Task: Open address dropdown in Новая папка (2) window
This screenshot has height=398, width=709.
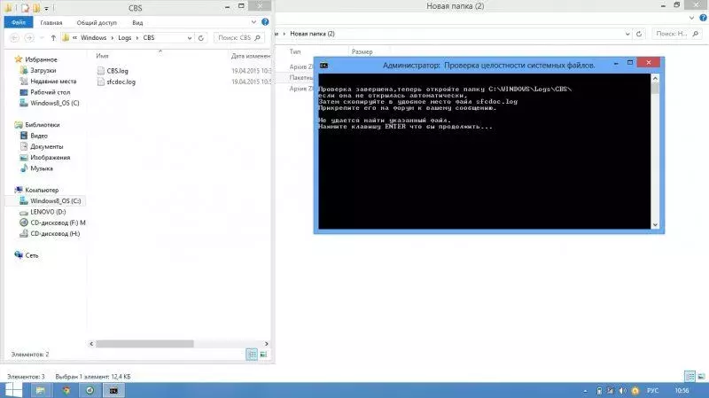Action: (627, 34)
